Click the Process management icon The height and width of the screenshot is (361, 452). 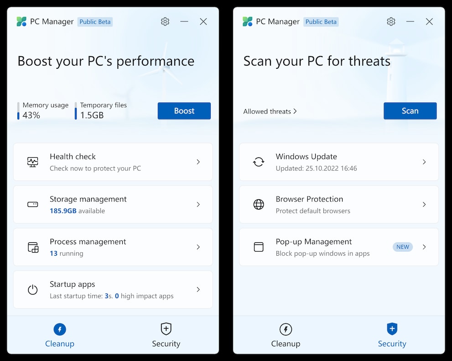coord(32,247)
